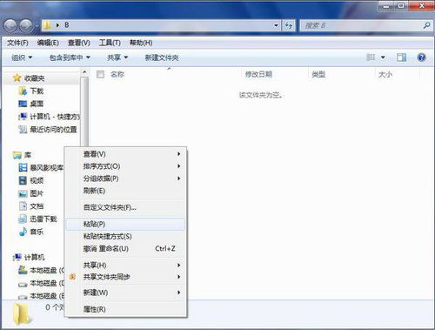This screenshot has width=435, height=330.
Task: Click the recent pages arrow beside Forward
Action: click(x=37, y=26)
